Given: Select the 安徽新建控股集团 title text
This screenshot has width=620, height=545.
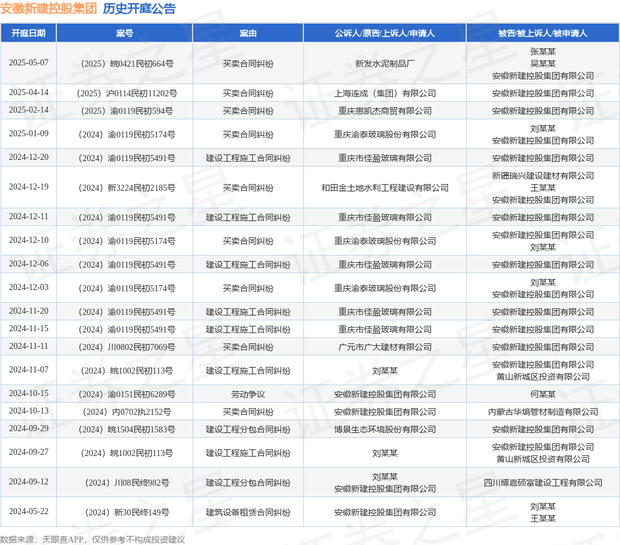Looking at the screenshot, I should (48, 8).
